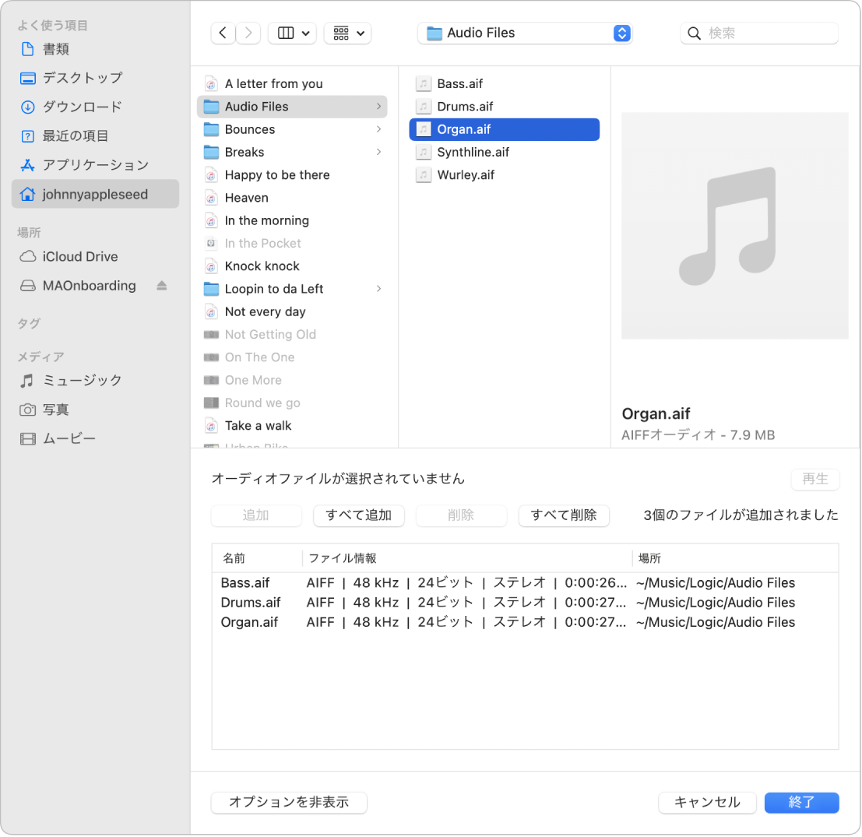Hide options using オプションを非表示
This screenshot has width=862, height=837.
tap(288, 802)
